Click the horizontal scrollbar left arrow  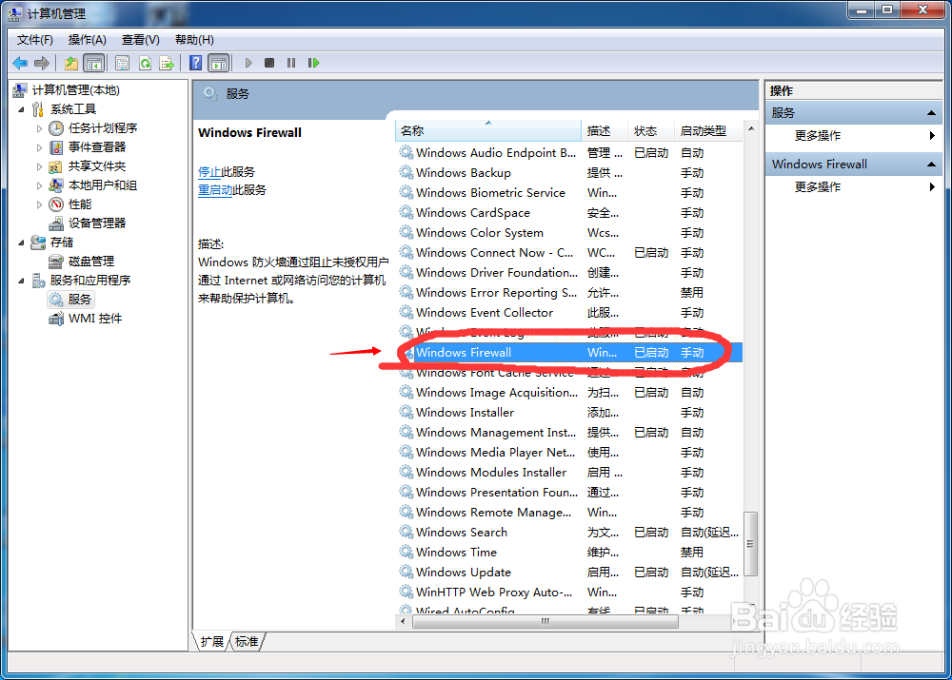tap(403, 622)
